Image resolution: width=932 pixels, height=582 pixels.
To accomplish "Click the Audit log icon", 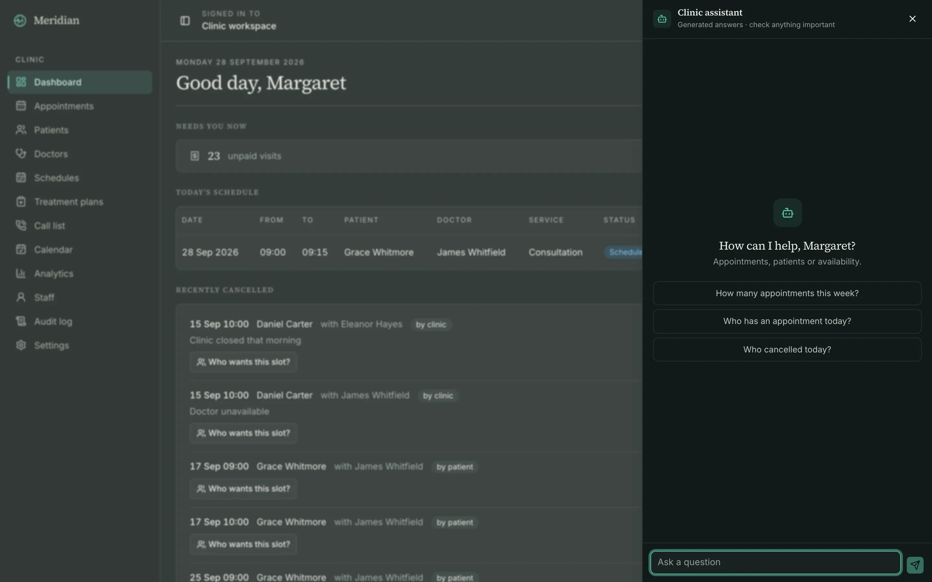I will (21, 321).
